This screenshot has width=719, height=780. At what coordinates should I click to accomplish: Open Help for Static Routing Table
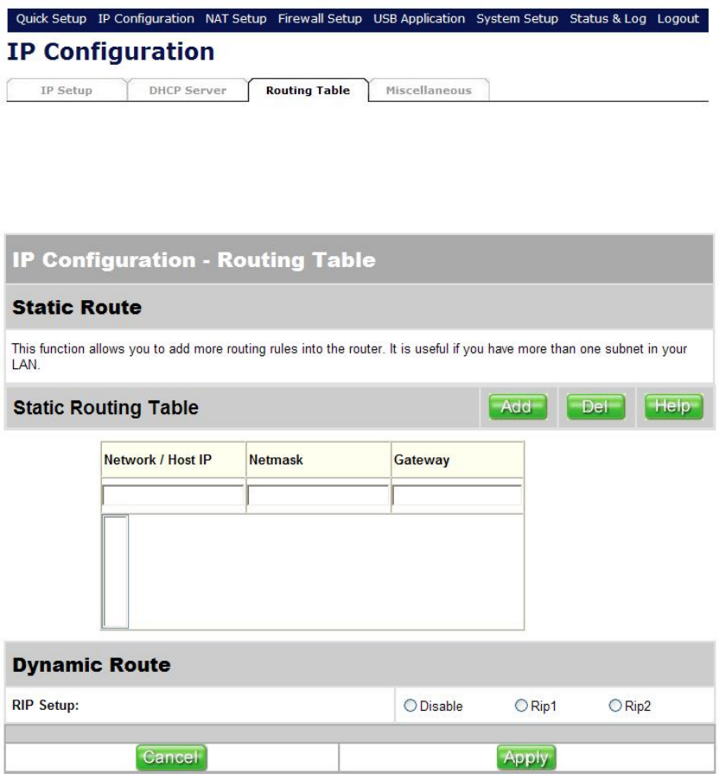click(x=674, y=407)
